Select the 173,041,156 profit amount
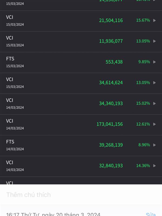 (x=110, y=124)
